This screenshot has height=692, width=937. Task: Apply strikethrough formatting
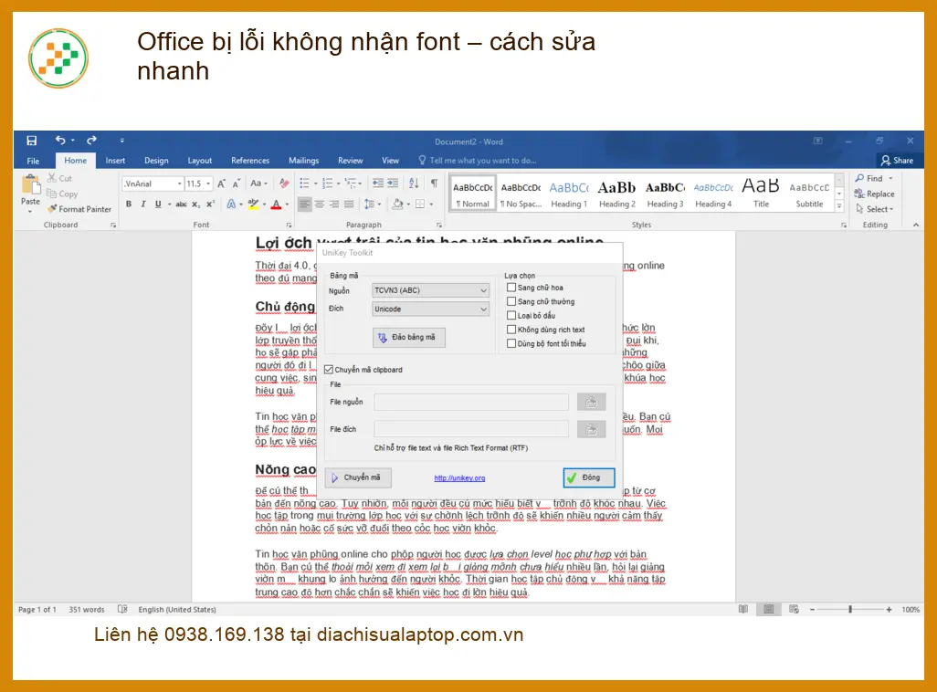click(x=181, y=204)
